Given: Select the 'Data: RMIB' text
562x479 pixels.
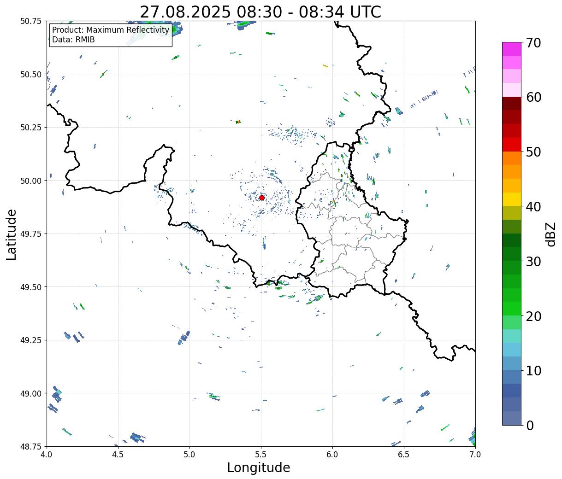Looking at the screenshot, I should (x=73, y=40).
